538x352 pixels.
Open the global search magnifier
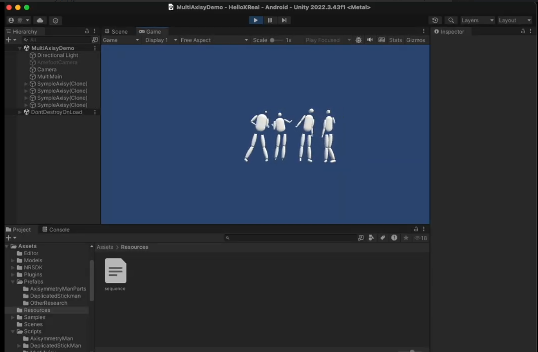tap(451, 20)
